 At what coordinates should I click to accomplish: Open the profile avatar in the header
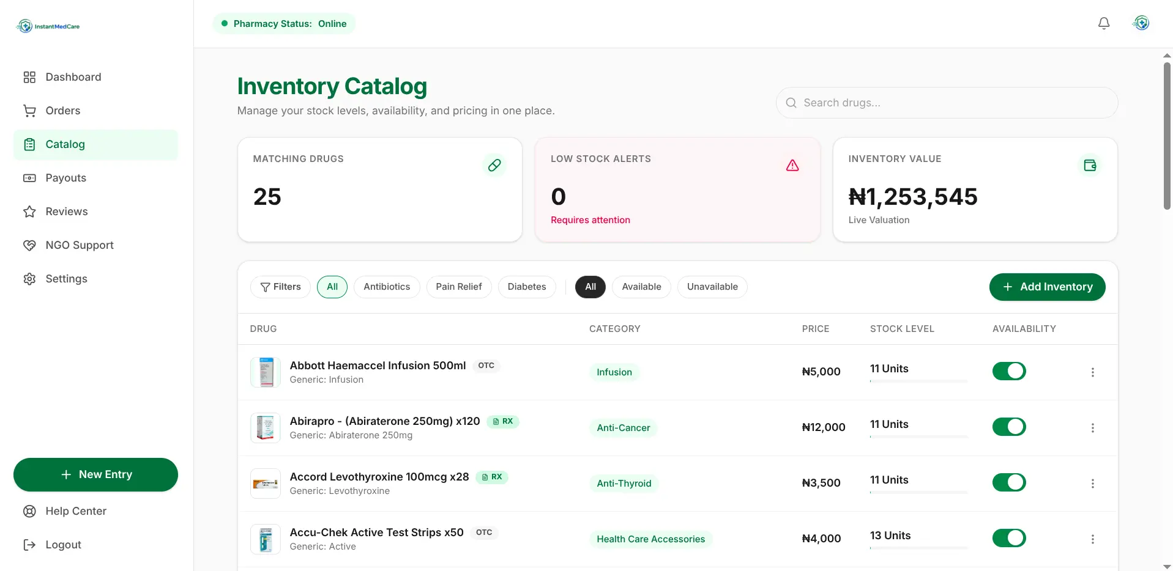pos(1141,23)
